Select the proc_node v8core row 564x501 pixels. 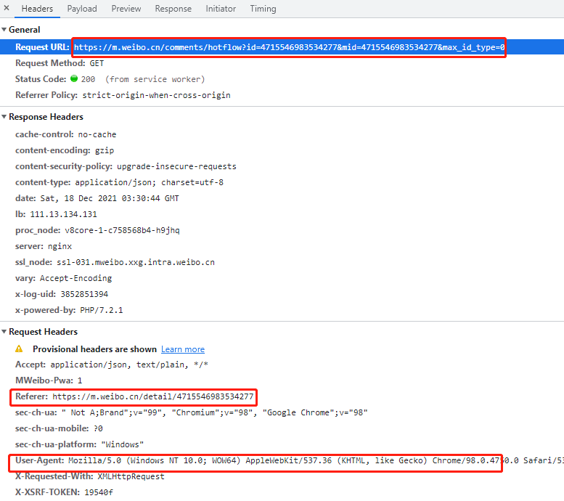(x=97, y=230)
